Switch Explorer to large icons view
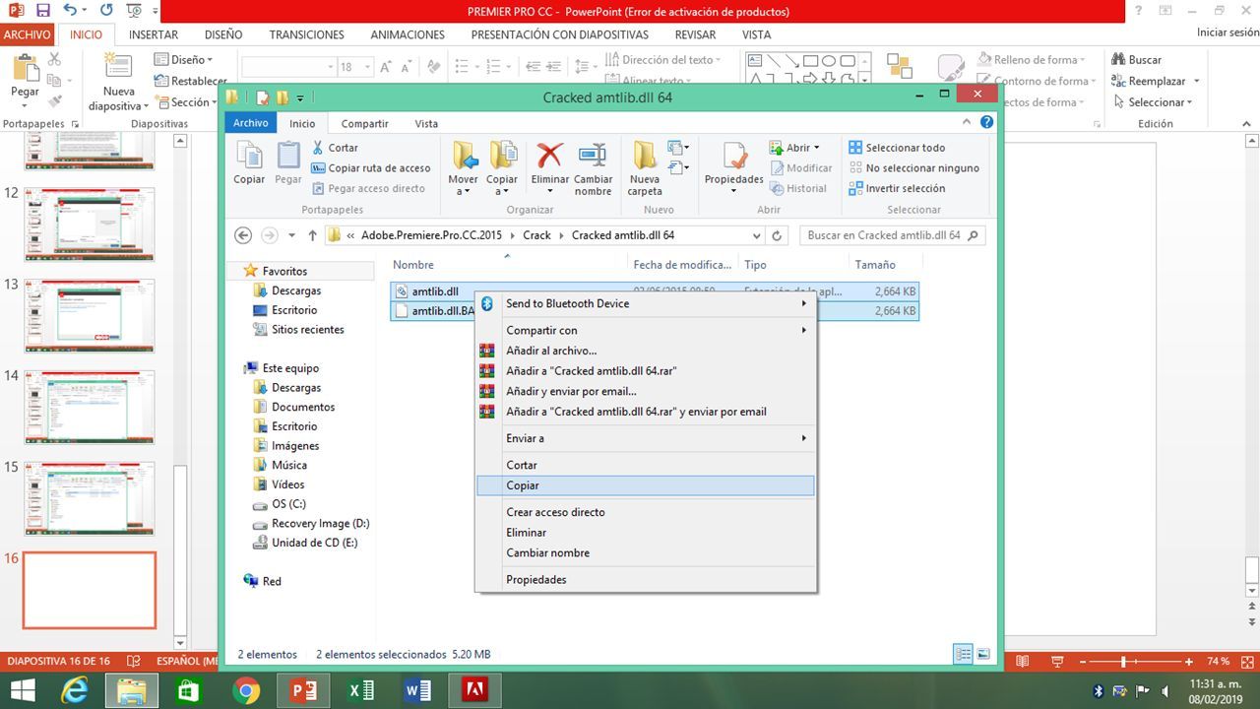This screenshot has height=709, width=1260. click(984, 654)
